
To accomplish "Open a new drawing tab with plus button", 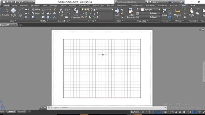I will 20,25.
